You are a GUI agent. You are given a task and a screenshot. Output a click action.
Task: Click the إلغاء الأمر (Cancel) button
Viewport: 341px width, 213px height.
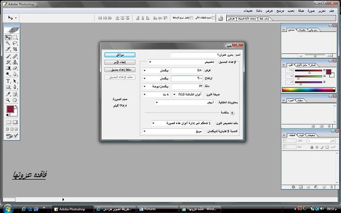[119, 62]
